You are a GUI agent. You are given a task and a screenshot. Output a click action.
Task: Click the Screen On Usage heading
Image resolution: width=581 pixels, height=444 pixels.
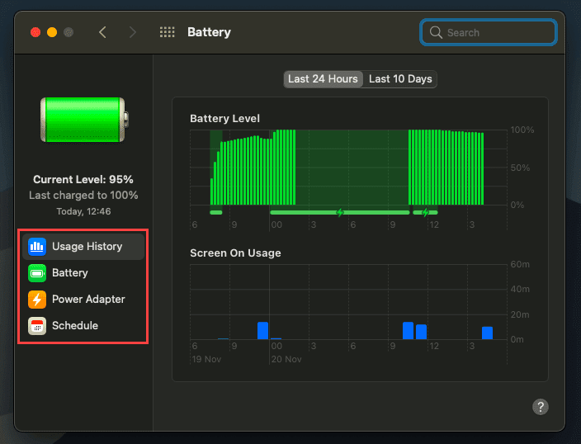coord(236,253)
